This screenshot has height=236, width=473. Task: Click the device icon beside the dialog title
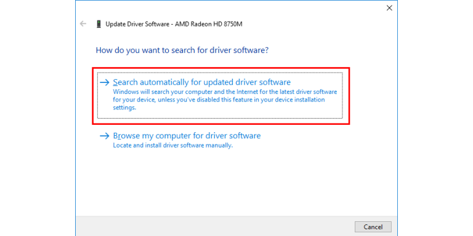pos(99,24)
